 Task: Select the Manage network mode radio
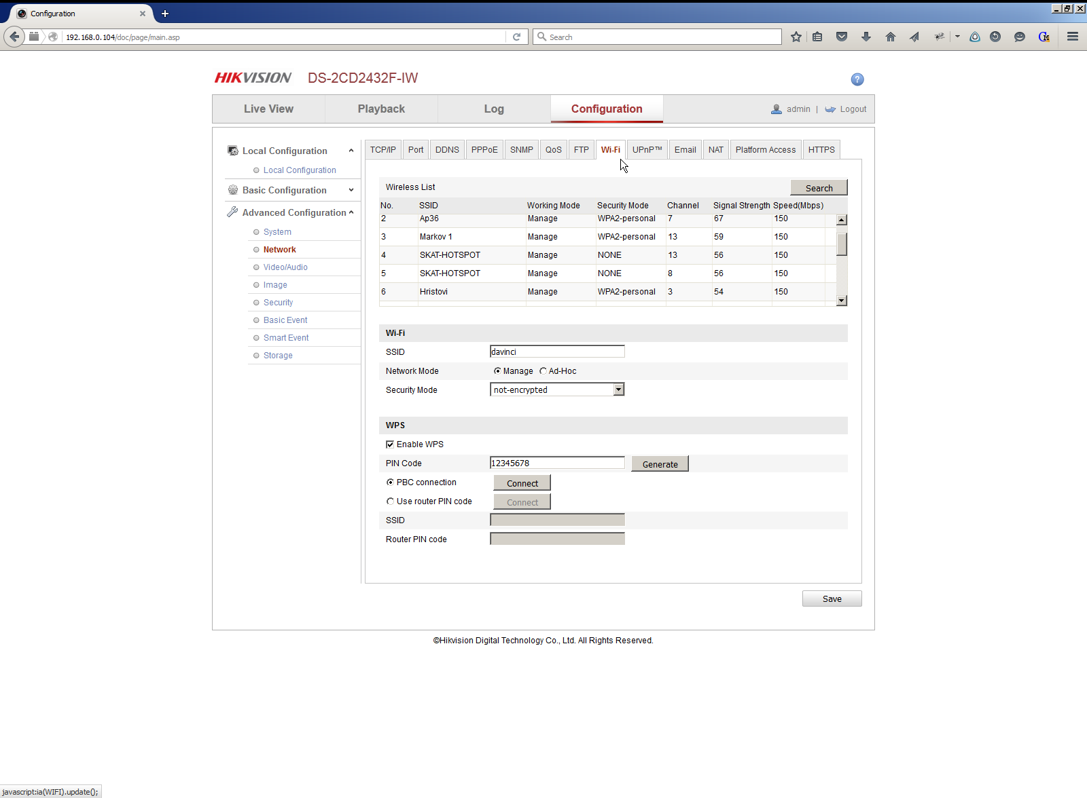coord(497,371)
